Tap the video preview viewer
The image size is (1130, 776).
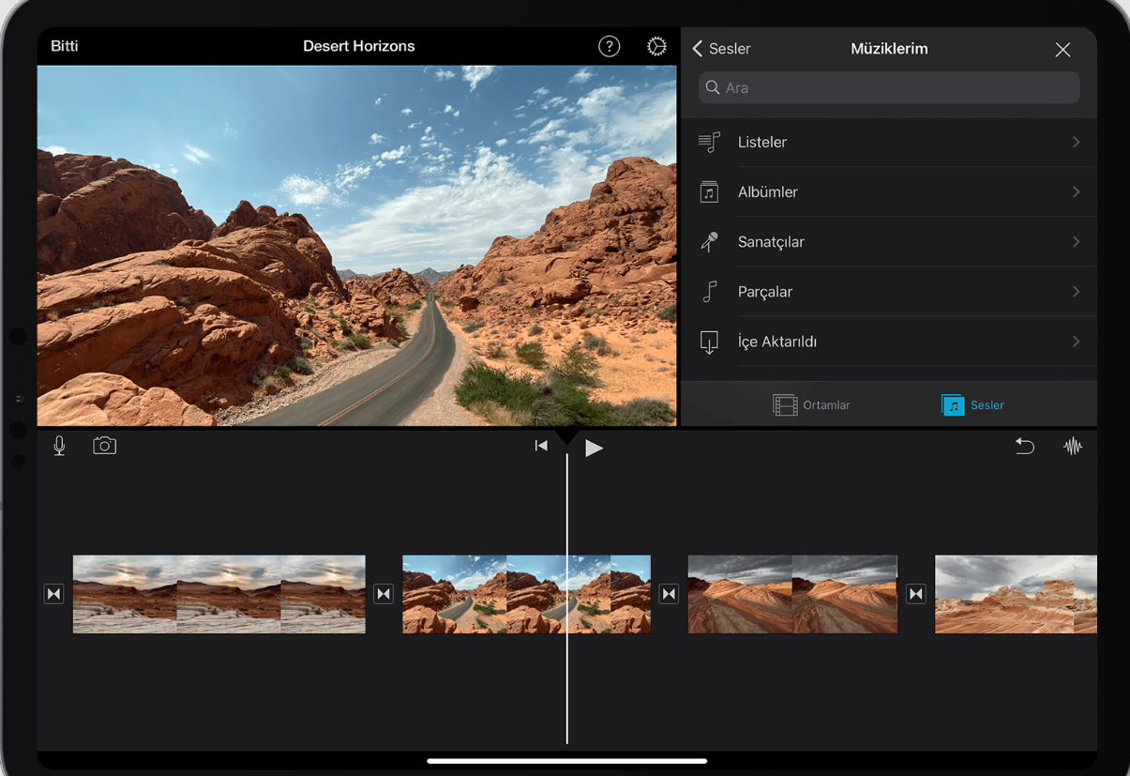pos(356,246)
